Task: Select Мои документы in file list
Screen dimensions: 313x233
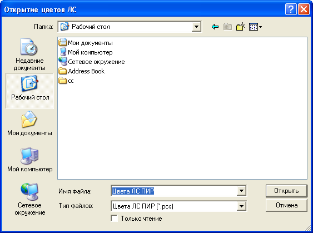Action: [86, 43]
